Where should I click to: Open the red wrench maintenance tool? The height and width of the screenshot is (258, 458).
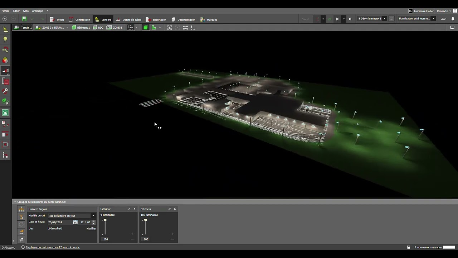[5, 92]
